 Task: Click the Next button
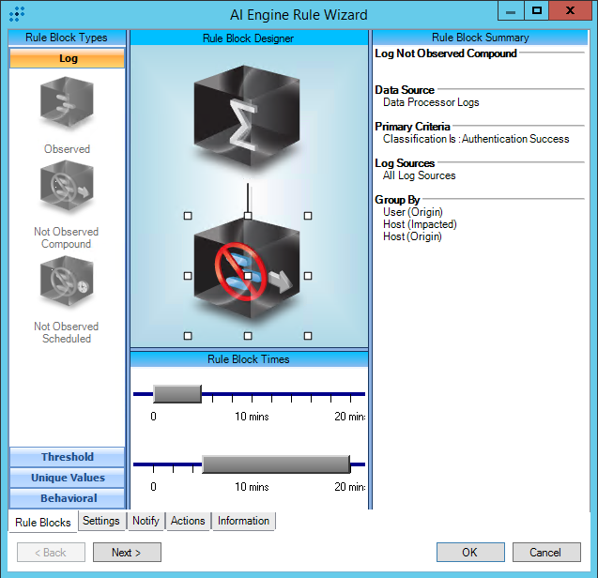click(x=127, y=553)
